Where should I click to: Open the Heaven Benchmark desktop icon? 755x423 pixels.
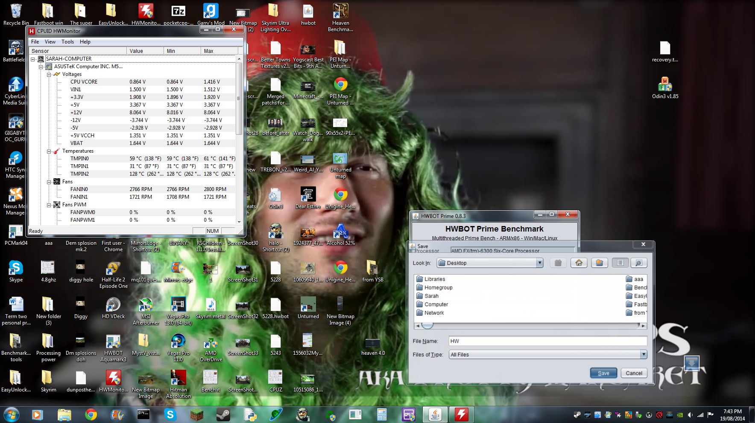click(340, 17)
